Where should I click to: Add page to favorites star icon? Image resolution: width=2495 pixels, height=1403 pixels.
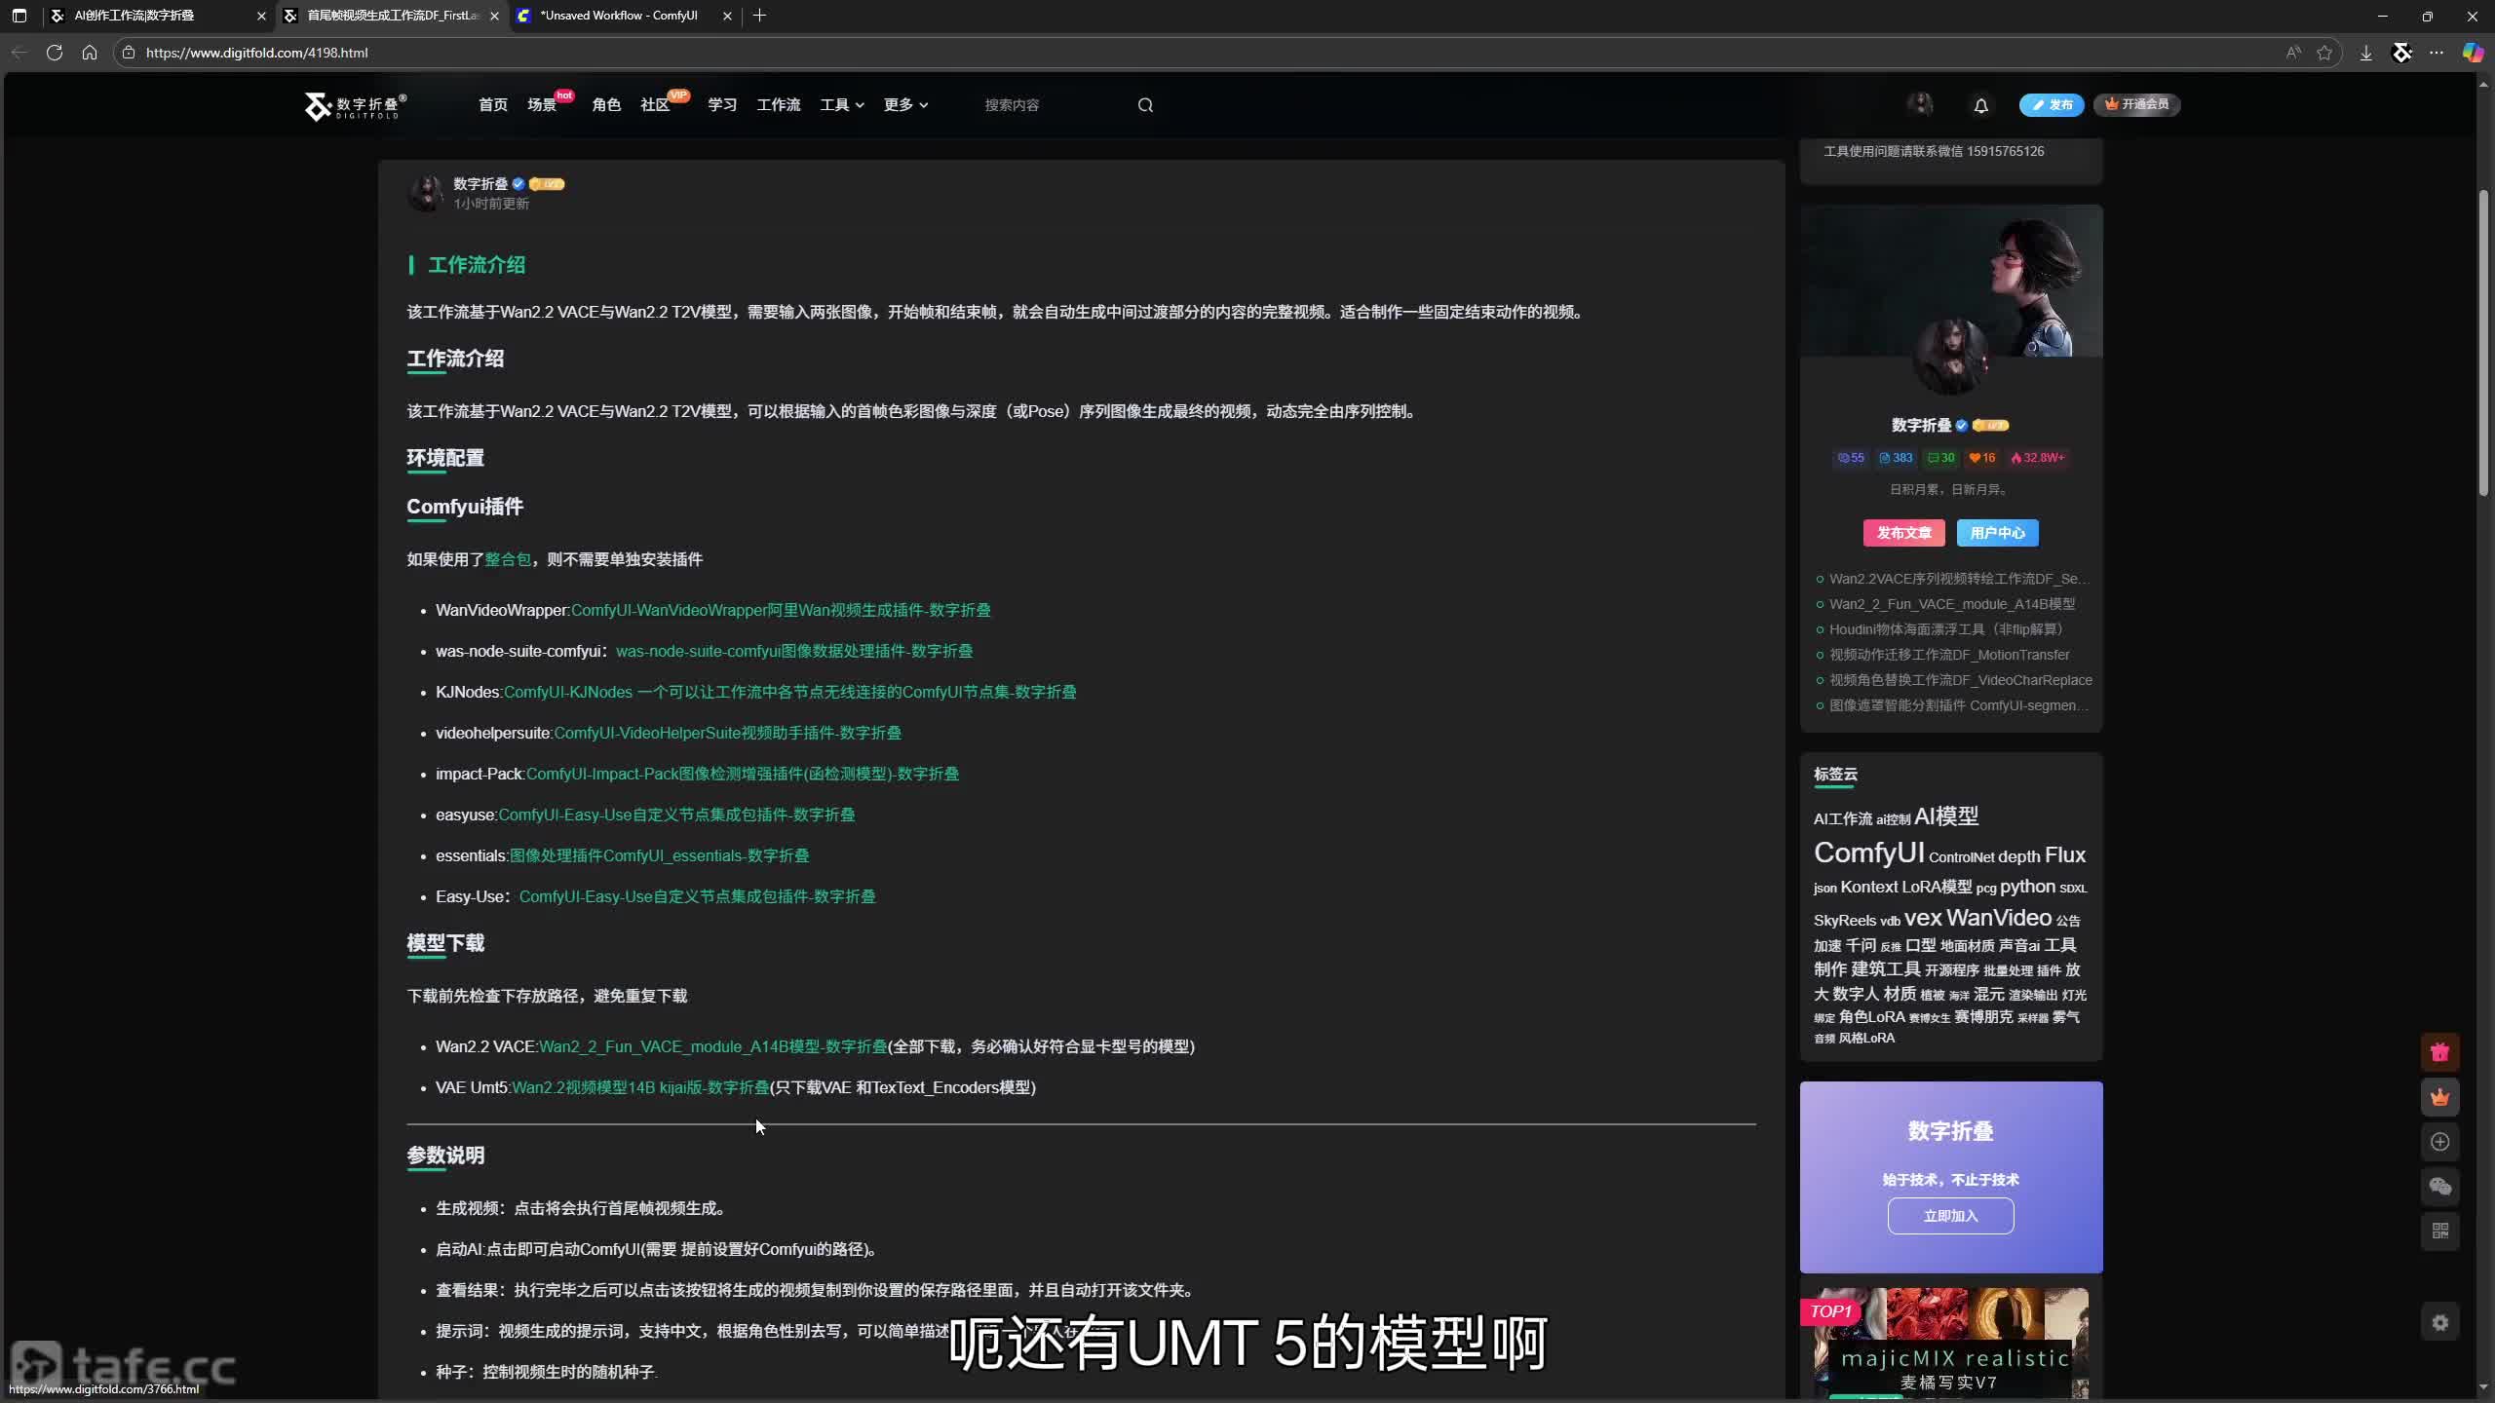(x=2324, y=53)
